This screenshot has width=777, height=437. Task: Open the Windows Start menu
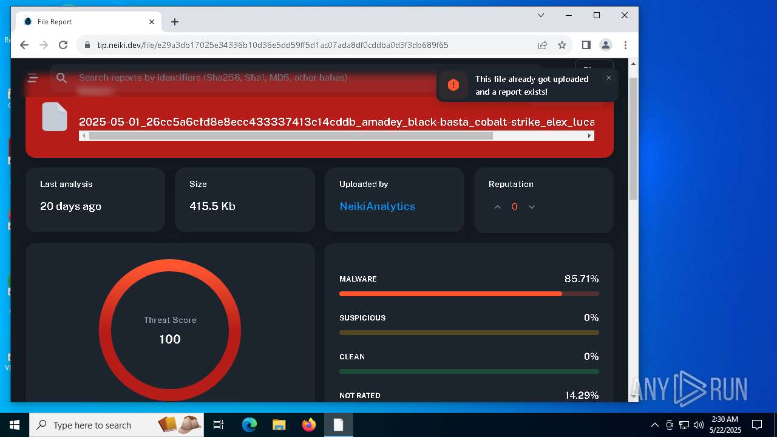tap(15, 425)
